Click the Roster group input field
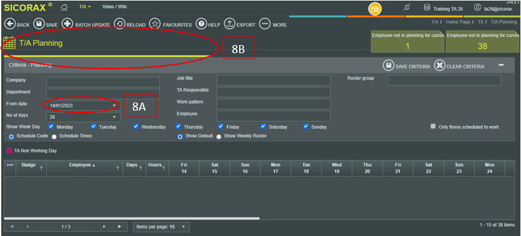 pos(444,80)
